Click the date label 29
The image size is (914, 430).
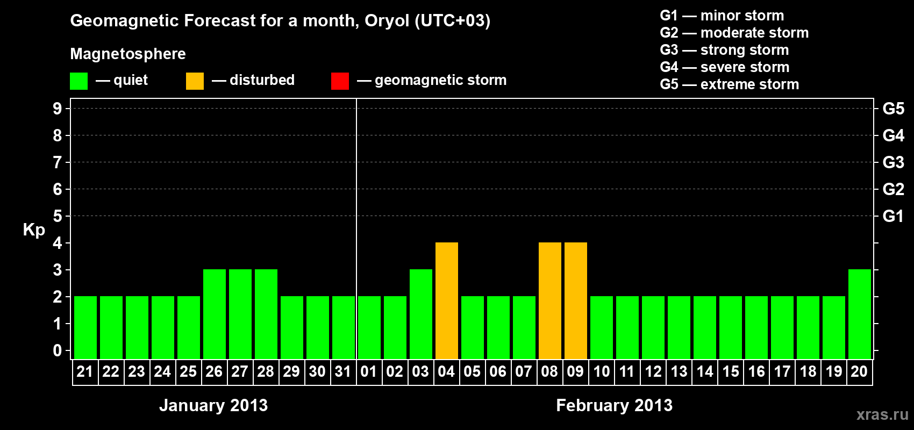tap(291, 371)
